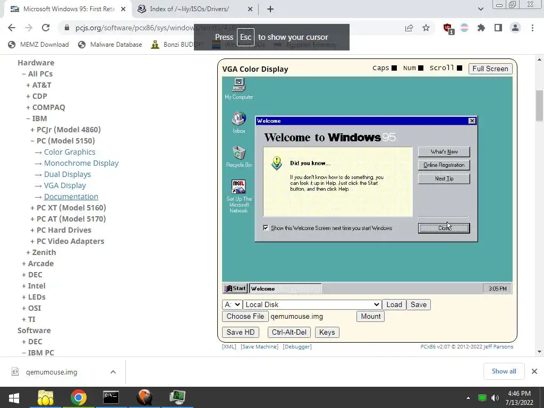Click the Save HD button

241,333
